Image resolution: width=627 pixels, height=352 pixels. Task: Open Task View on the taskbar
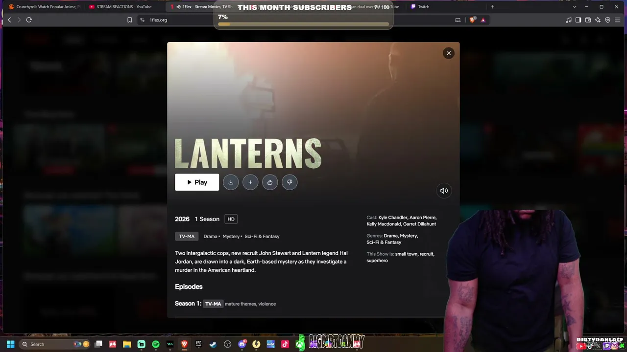pyautogui.click(x=98, y=344)
